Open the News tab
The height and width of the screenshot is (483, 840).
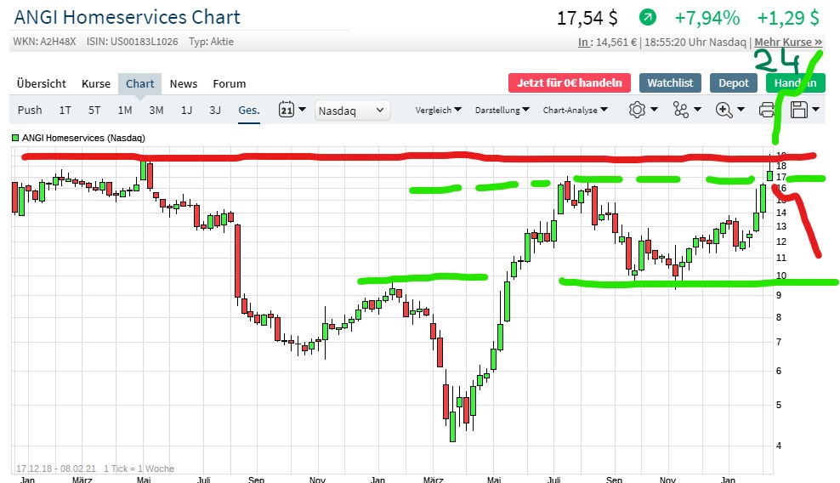(x=184, y=83)
